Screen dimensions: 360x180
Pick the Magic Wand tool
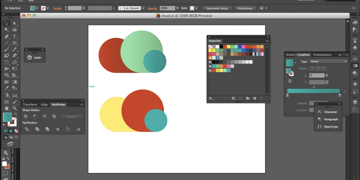[7, 30]
